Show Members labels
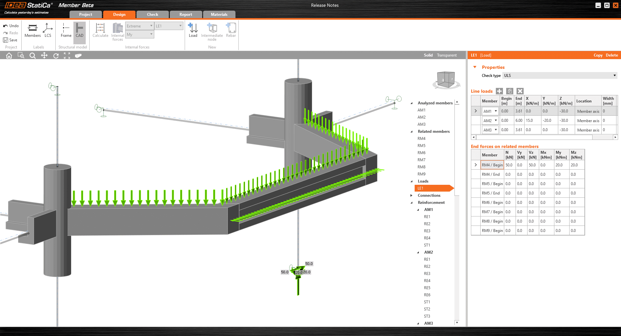 [33, 30]
